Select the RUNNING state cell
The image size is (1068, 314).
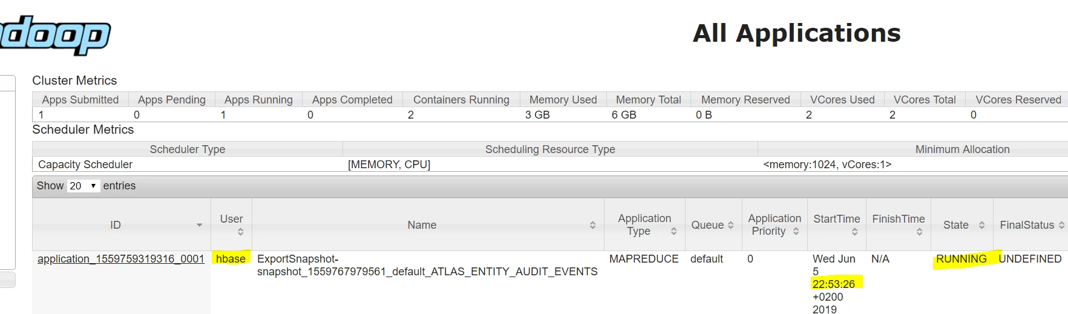(x=961, y=259)
